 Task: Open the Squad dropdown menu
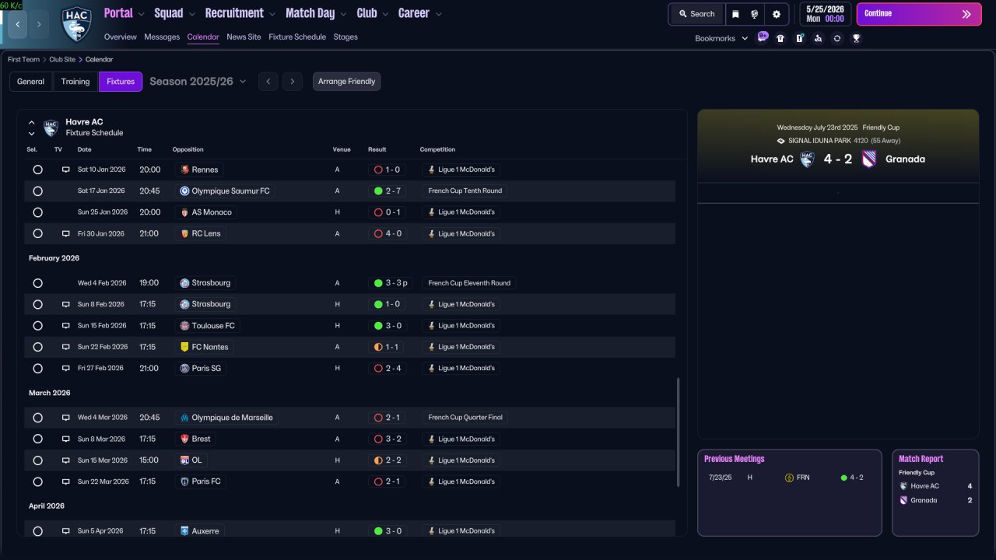click(x=175, y=13)
